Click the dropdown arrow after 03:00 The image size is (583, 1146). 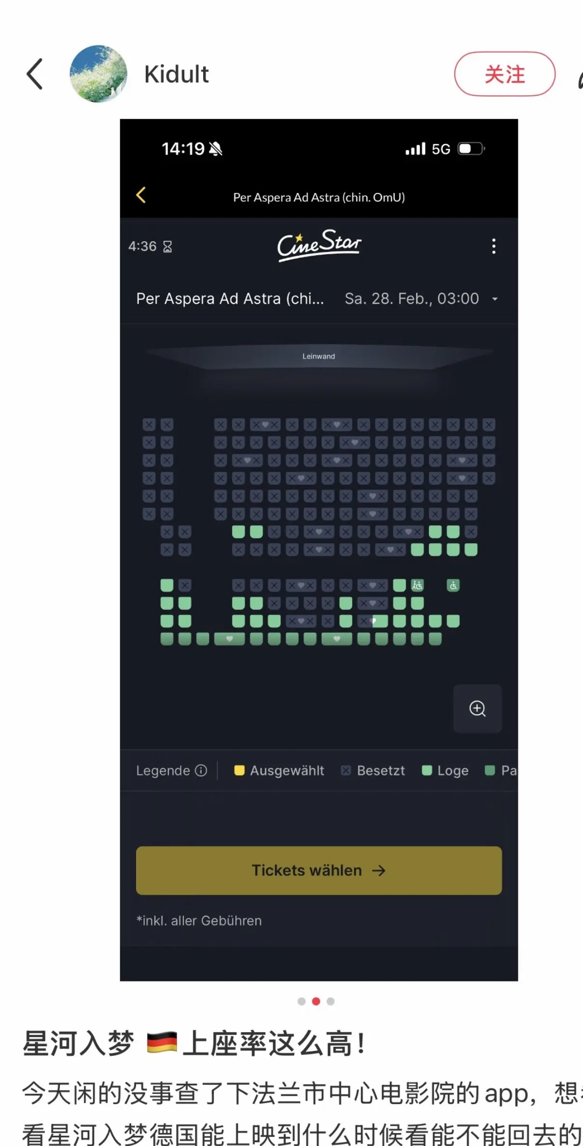[495, 299]
